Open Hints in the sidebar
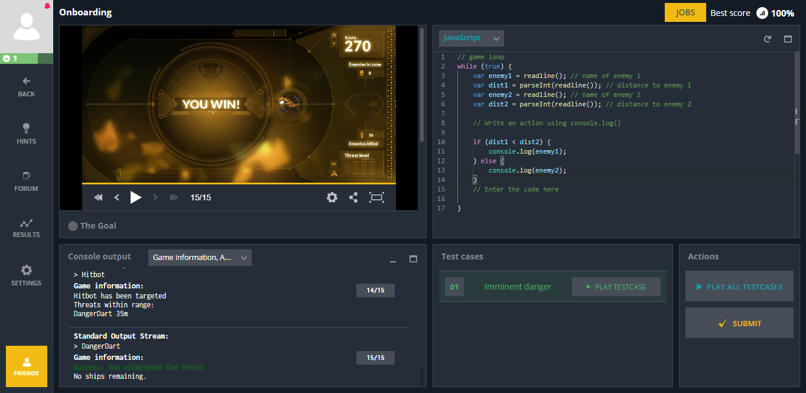 click(27, 134)
